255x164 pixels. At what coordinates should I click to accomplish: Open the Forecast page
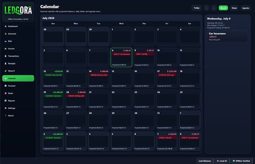18,86
